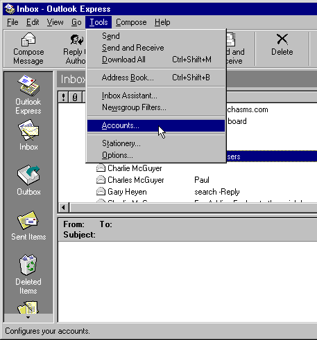
Task: Open the View menu
Action: coord(55,22)
